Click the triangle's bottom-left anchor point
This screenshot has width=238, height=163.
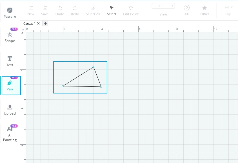[x=63, y=86]
